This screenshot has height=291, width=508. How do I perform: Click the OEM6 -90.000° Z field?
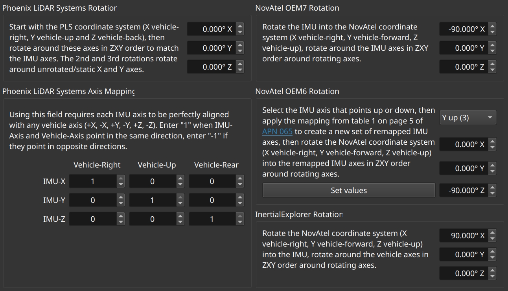point(464,190)
